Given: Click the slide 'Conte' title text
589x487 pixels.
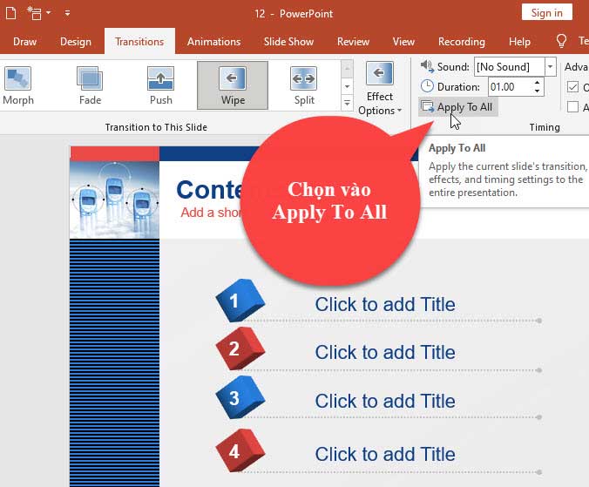Looking at the screenshot, I should (210, 190).
